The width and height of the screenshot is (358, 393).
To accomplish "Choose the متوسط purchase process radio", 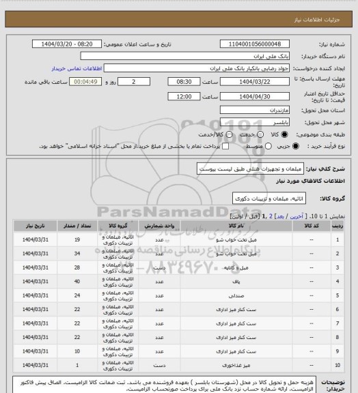I will coord(268,146).
